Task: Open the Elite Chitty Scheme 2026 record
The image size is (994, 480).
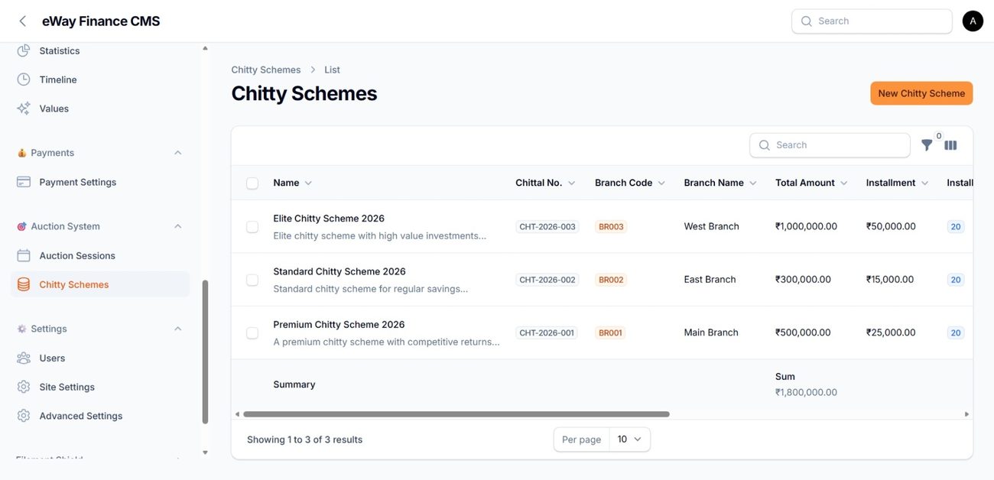Action: [329, 219]
